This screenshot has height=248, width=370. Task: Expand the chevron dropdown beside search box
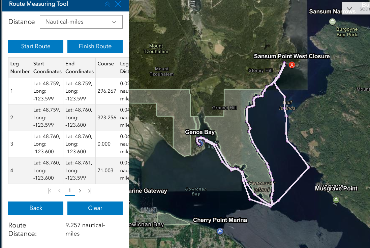[349, 9]
